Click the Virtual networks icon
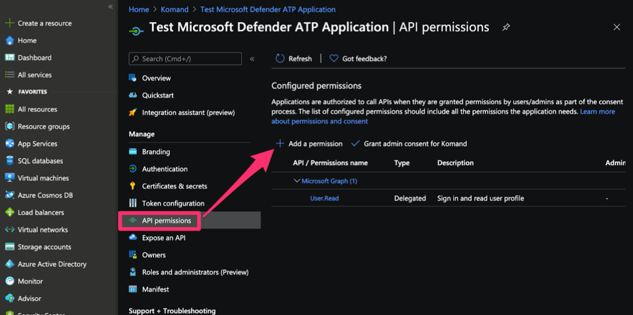 click(10, 230)
